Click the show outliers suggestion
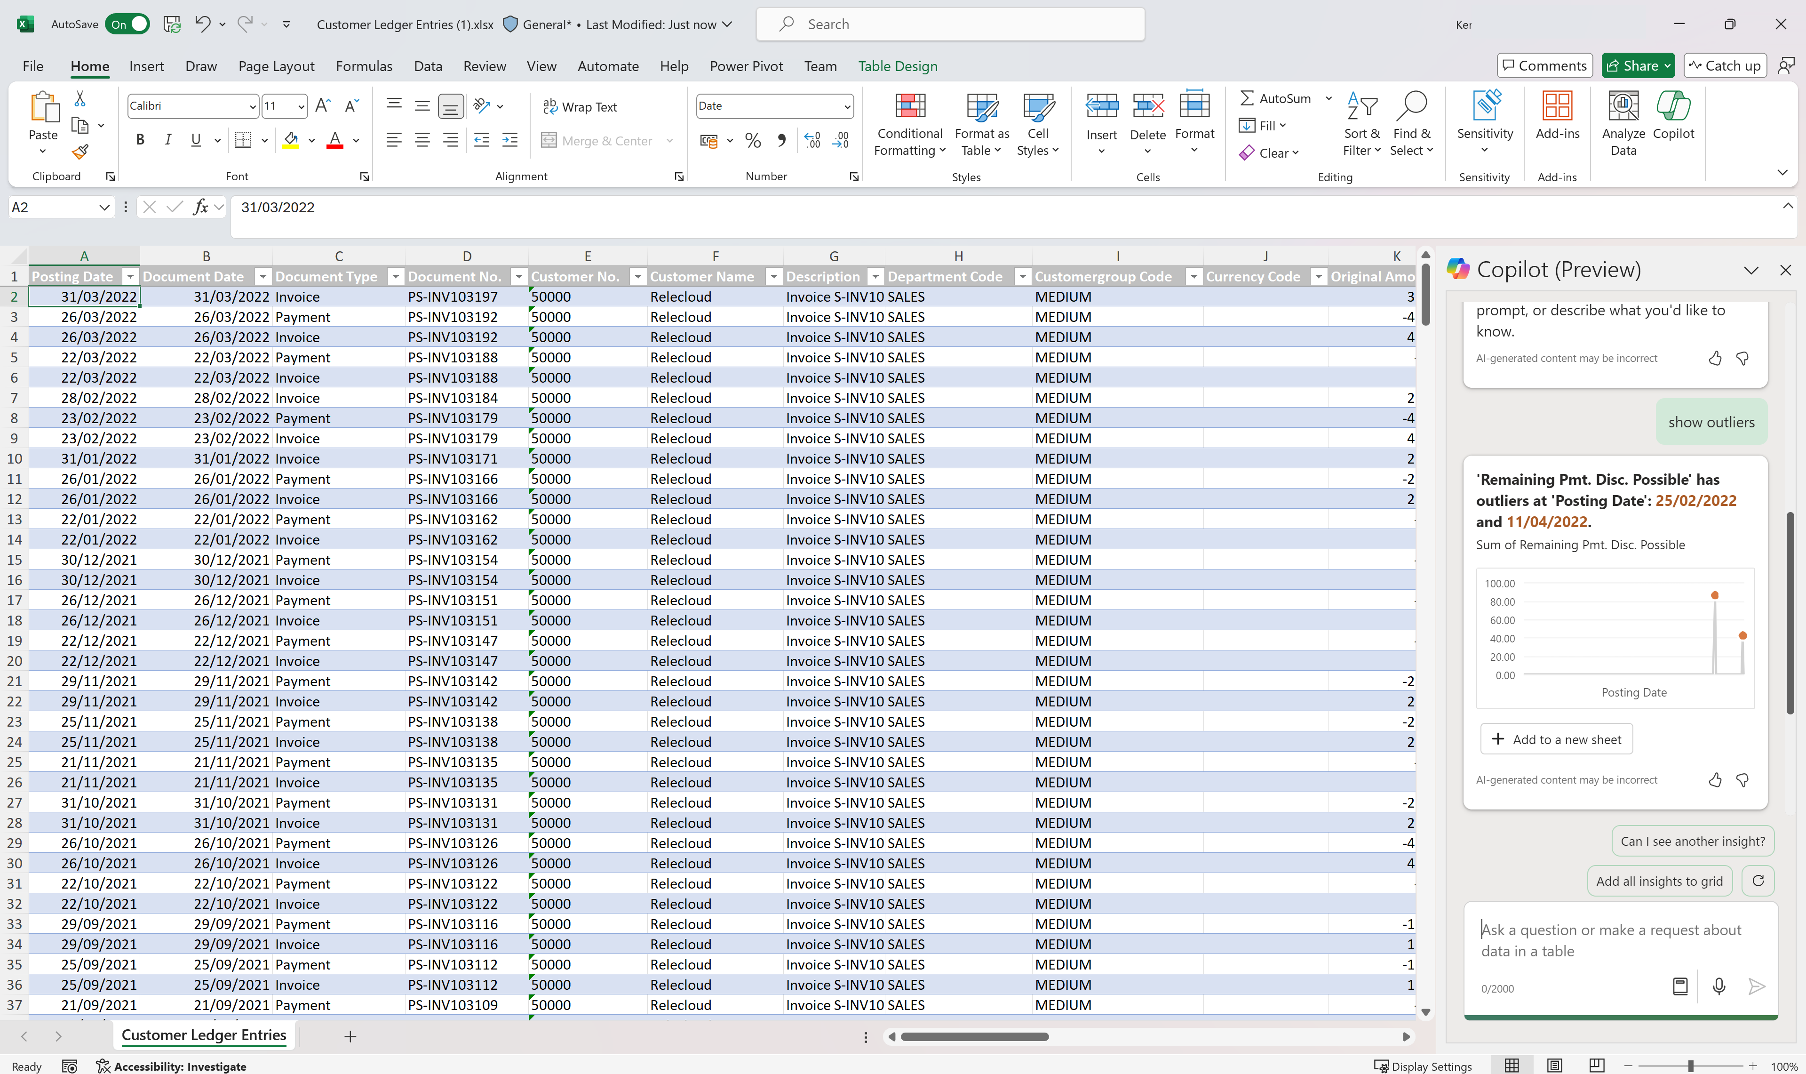 pos(1711,421)
